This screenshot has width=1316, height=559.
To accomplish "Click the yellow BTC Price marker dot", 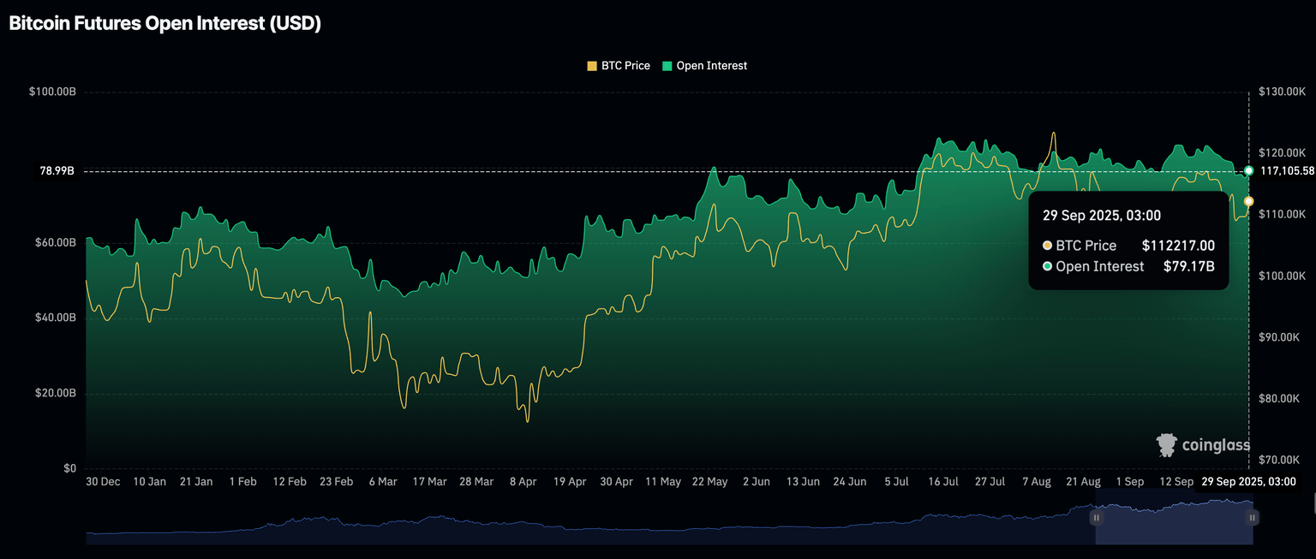I will 1249,201.
